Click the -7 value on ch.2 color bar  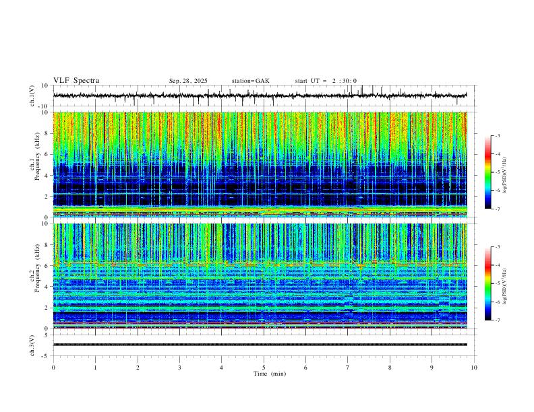pyautogui.click(x=497, y=320)
